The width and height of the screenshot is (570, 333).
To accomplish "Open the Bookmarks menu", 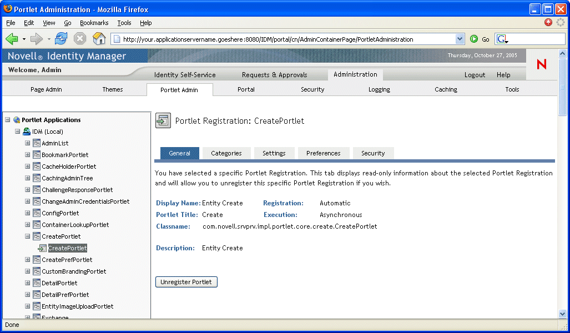I will tap(94, 23).
